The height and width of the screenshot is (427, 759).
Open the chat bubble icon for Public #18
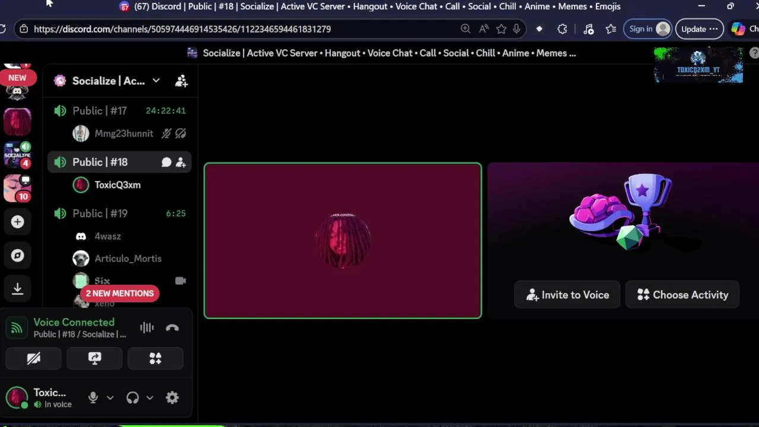tap(167, 162)
